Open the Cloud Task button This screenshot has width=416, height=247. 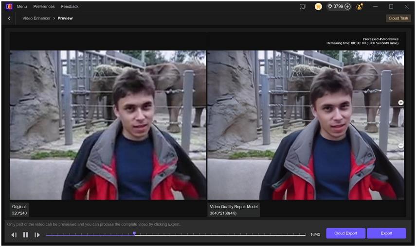(398, 18)
